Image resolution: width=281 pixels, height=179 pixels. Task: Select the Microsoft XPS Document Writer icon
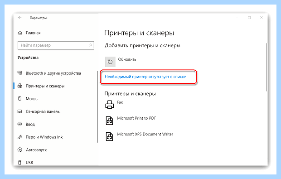click(110, 136)
